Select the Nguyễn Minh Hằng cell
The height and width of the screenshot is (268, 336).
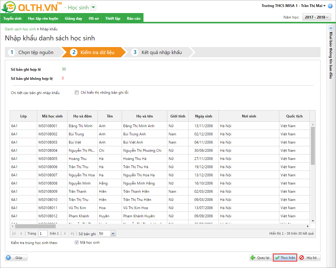[x=144, y=183]
